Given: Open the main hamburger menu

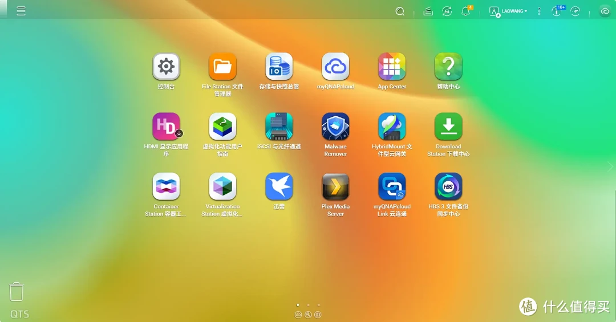Looking at the screenshot, I should click(x=21, y=11).
